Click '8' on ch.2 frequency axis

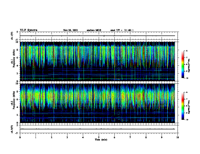click(18, 92)
